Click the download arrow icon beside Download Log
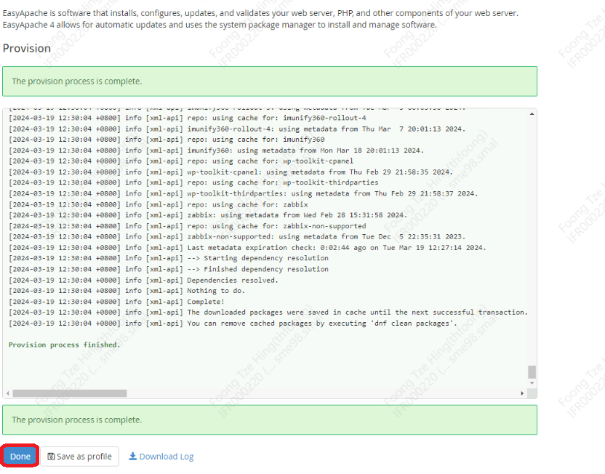This screenshot has width=605, height=474. [x=132, y=456]
